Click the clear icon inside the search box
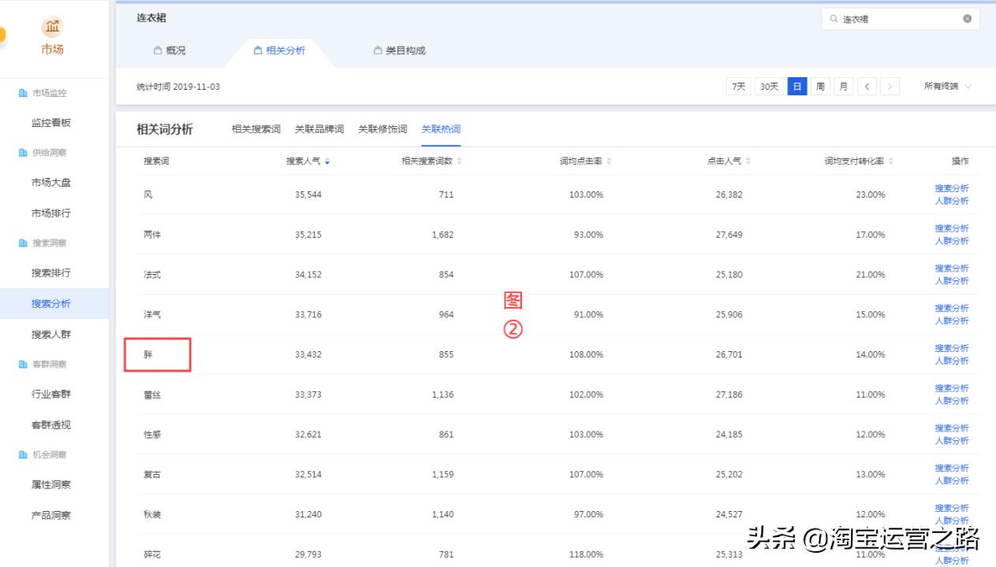Viewport: 996px width, 567px height. pyautogui.click(x=967, y=18)
